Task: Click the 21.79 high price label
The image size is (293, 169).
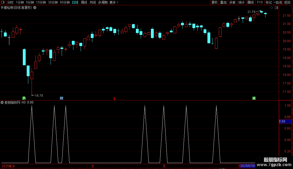Action: (x=251, y=12)
